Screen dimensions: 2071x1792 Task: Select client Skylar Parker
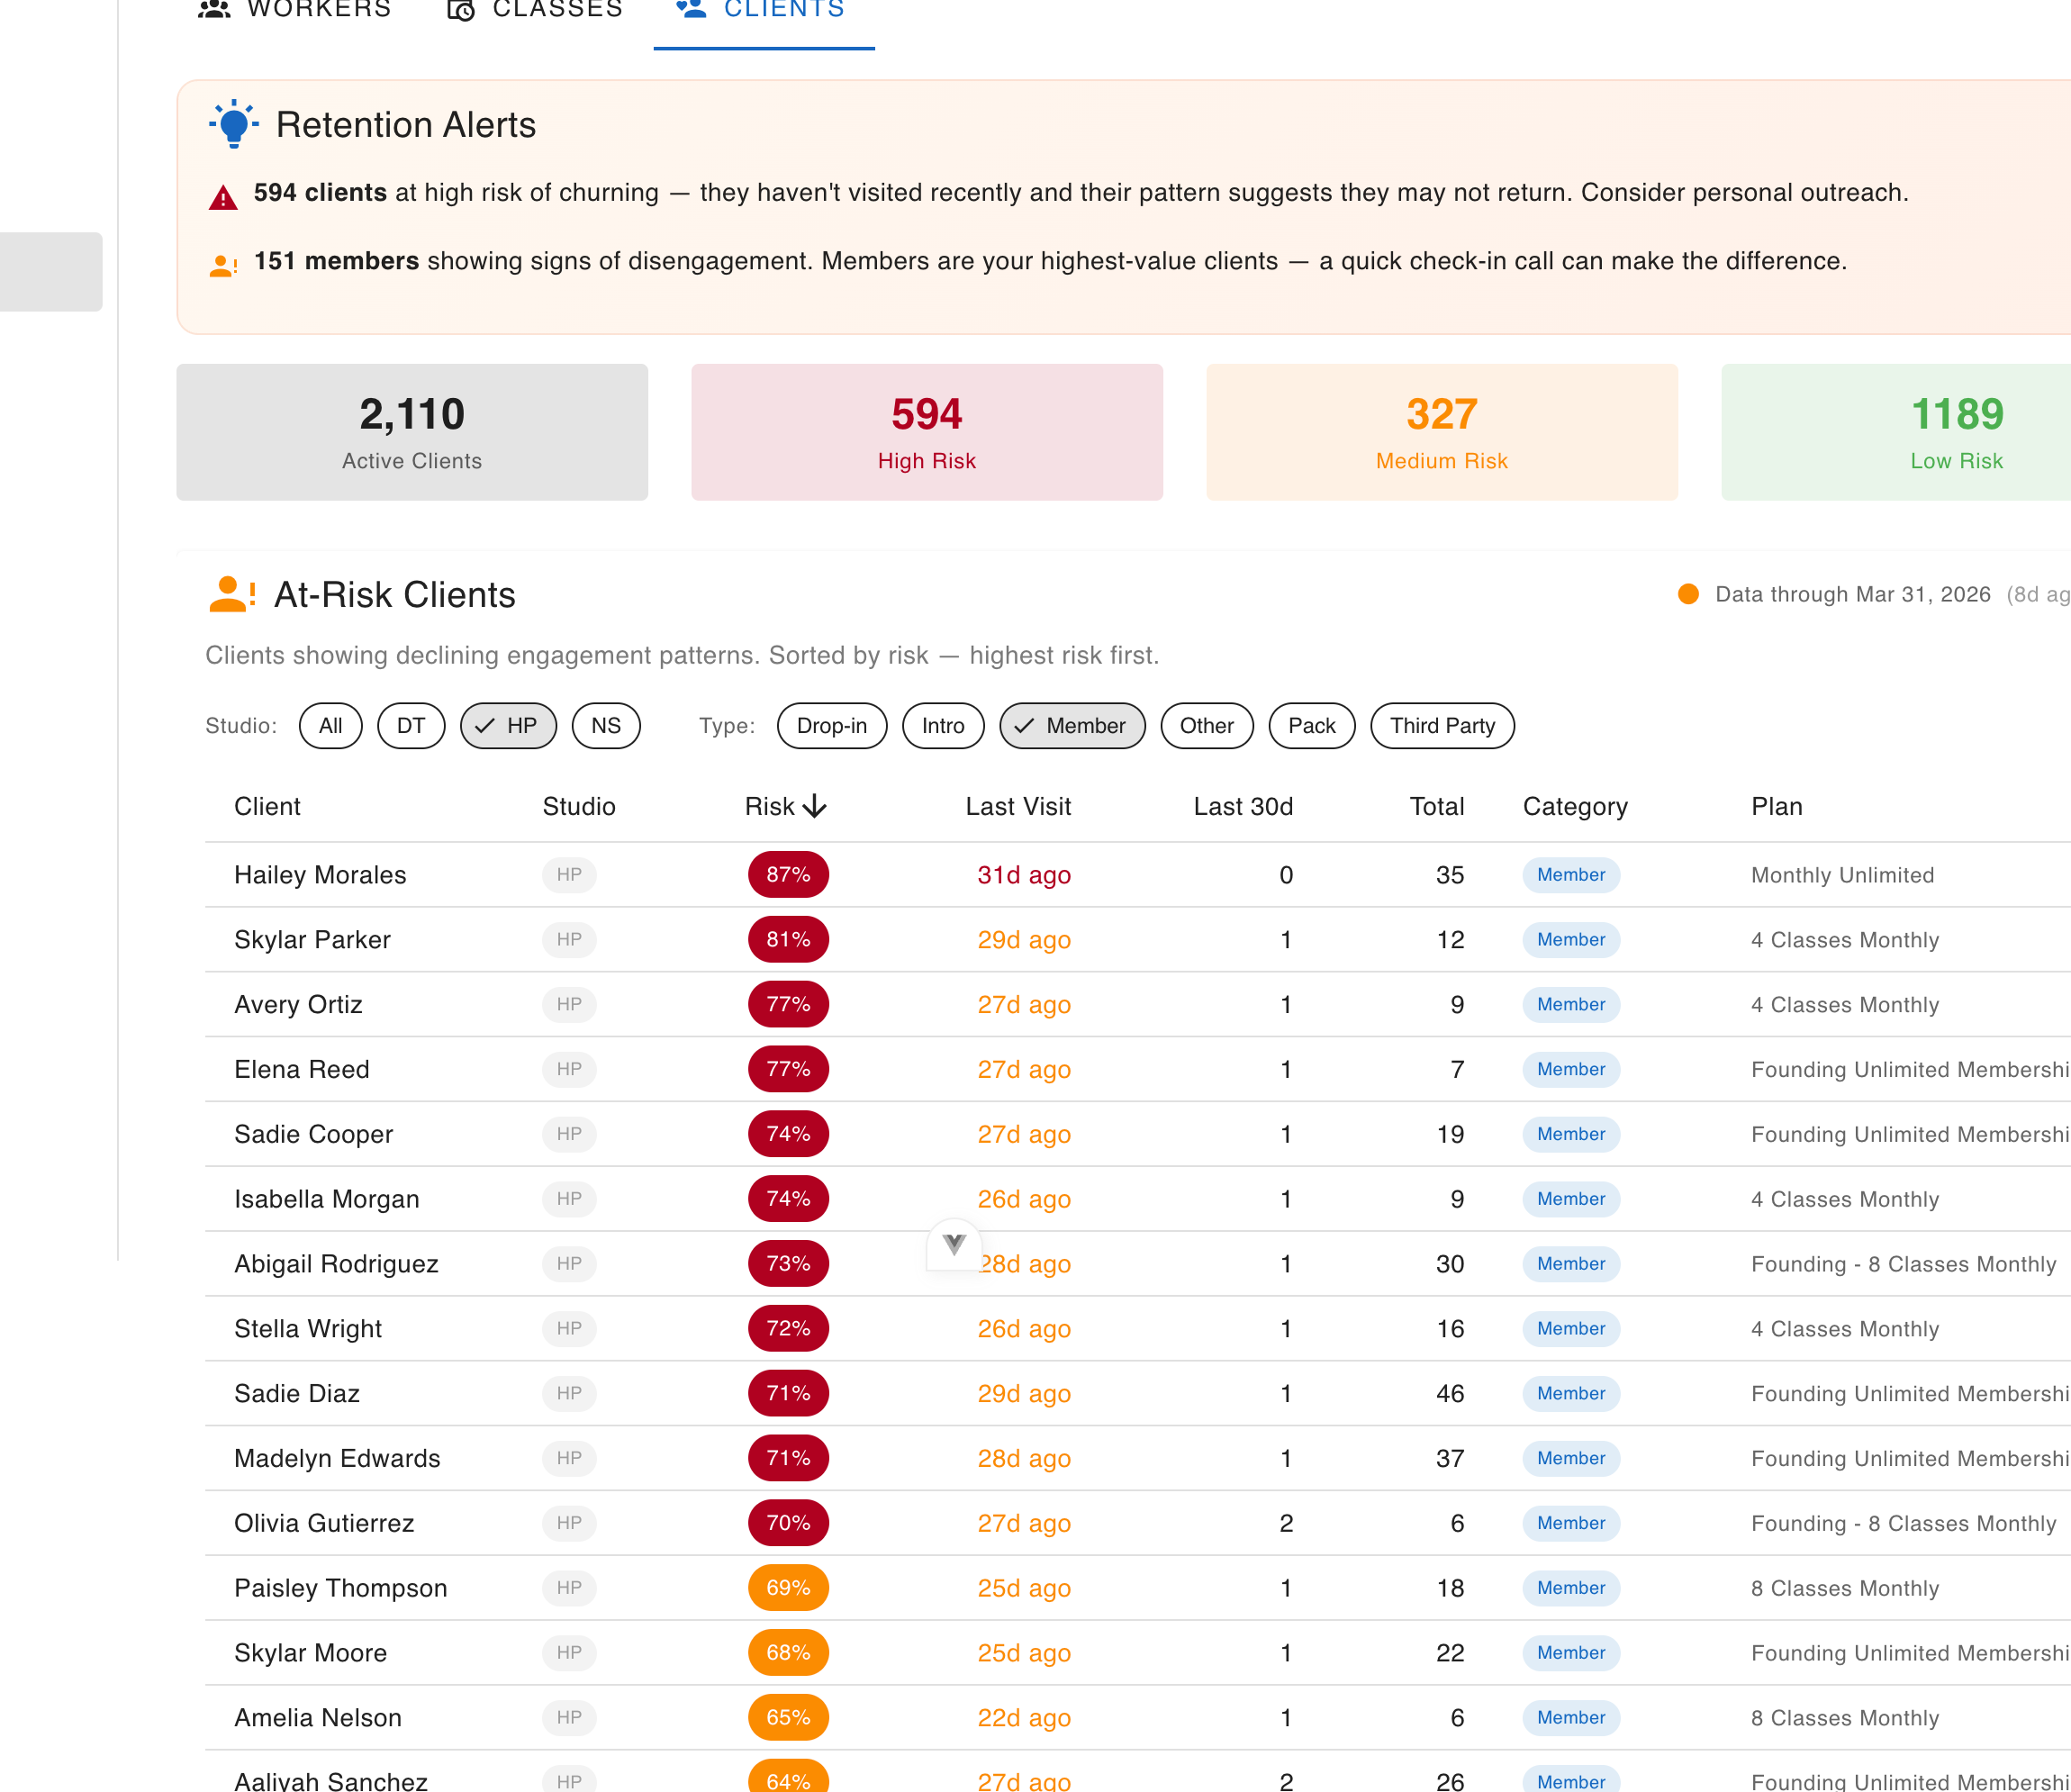(312, 940)
